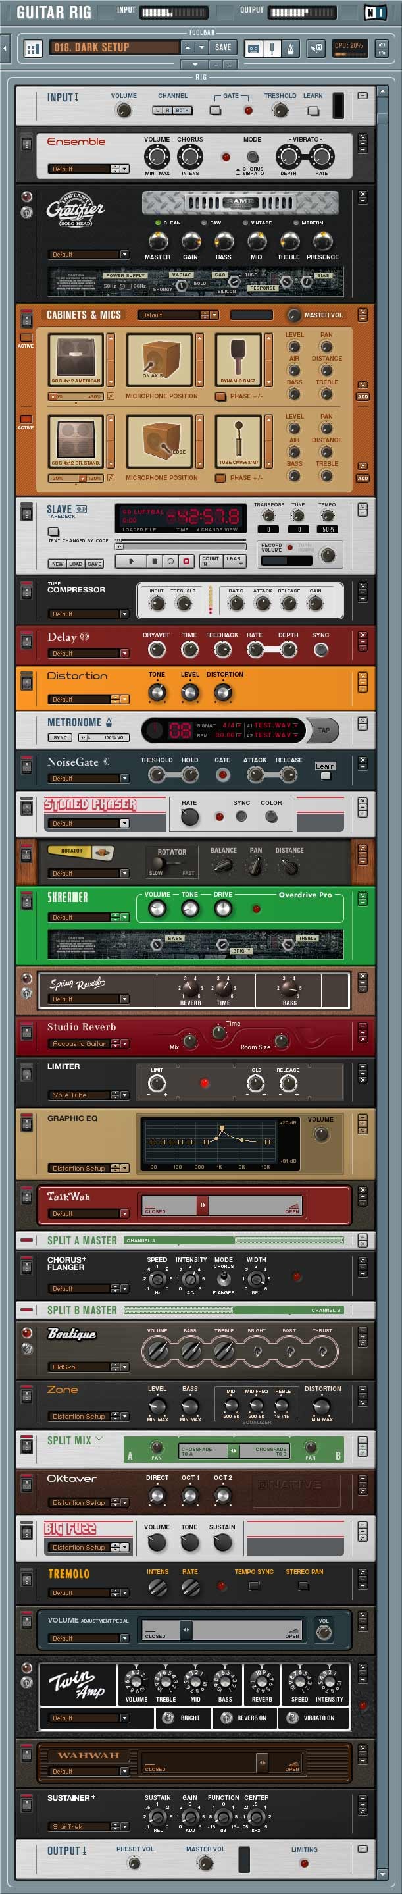Image resolution: width=402 pixels, height=1894 pixels.
Task: Toggle the Ensemble module power switch
Action: 26,144
